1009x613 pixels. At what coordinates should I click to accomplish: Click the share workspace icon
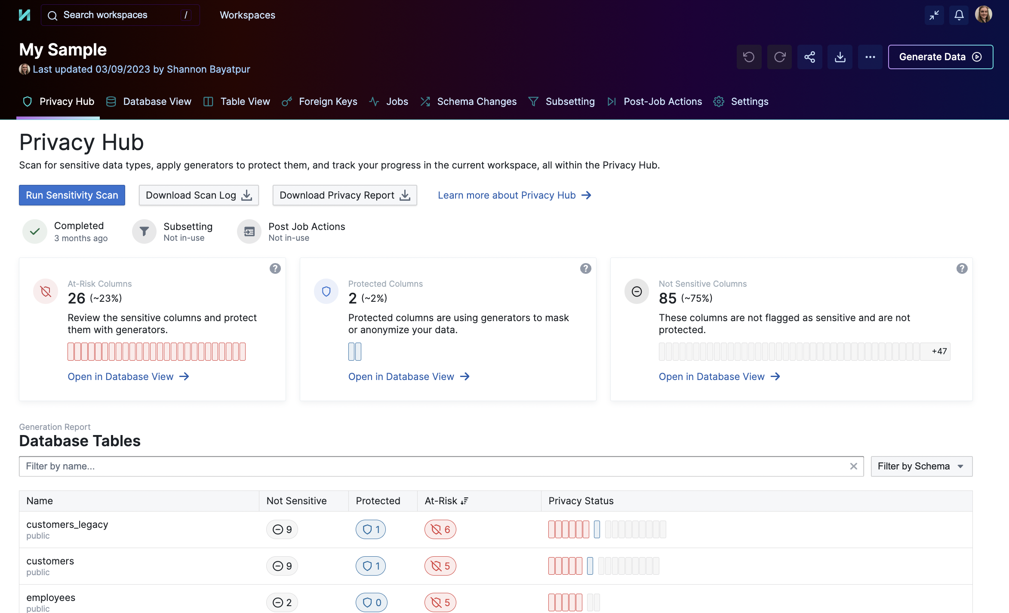pos(810,57)
